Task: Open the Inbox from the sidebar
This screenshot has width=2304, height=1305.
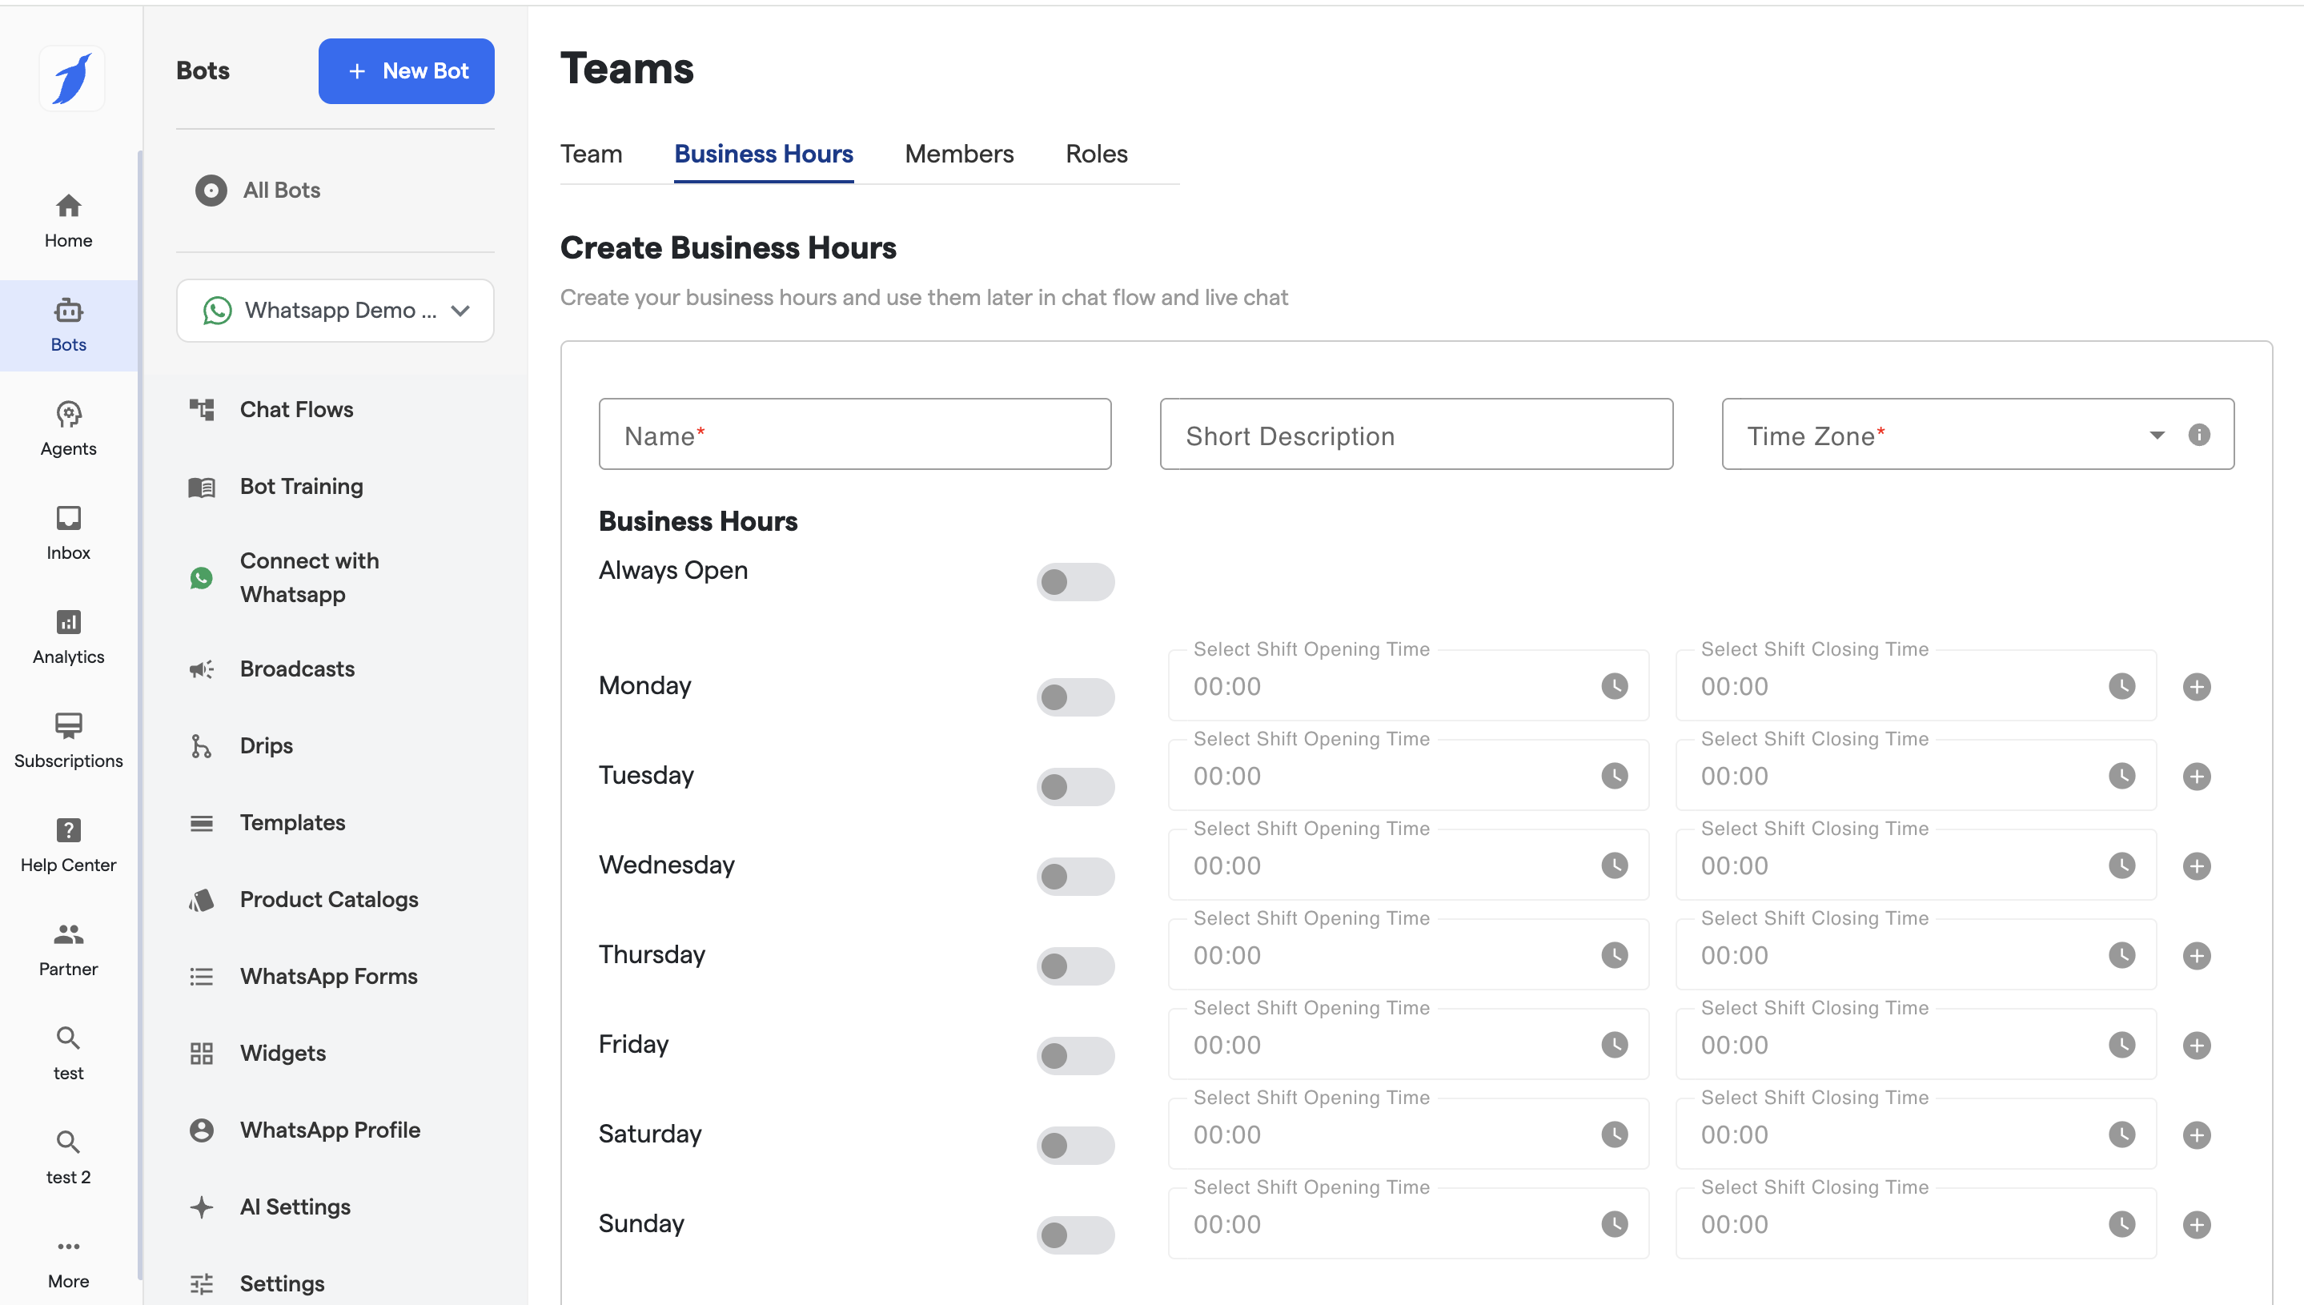Action: click(x=68, y=532)
